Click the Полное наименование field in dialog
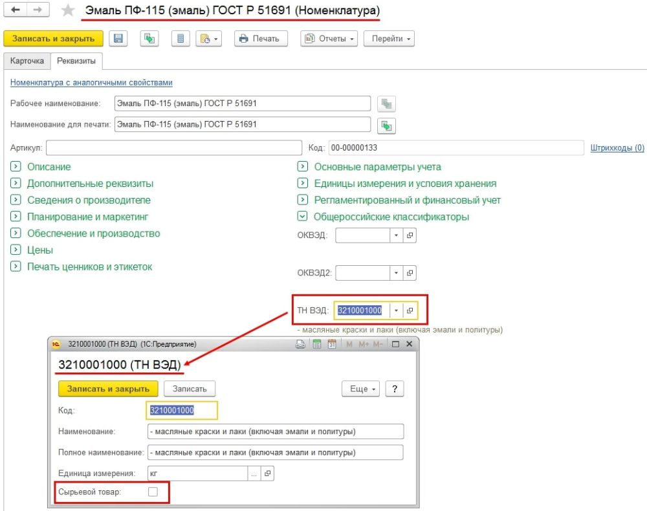Image resolution: width=647 pixels, height=511 pixels. pos(276,452)
